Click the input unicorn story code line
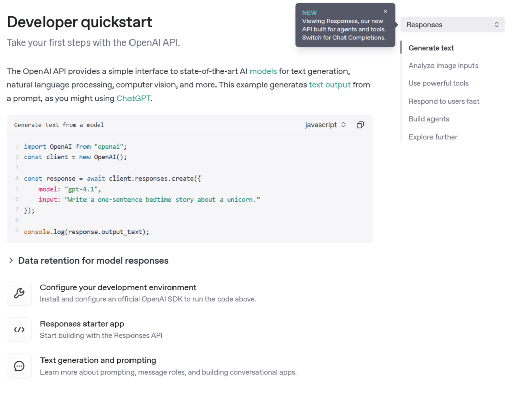Screen dimensions: 518x397 click(149, 199)
